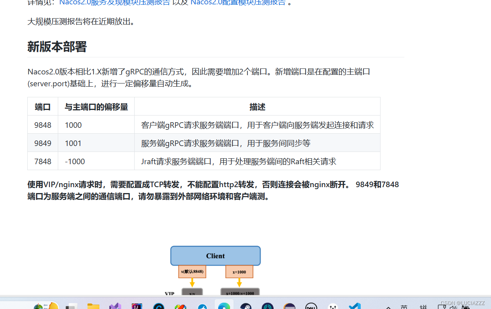The image size is (491, 309).
Task: Select the 9849 port cell
Action: pos(43,143)
